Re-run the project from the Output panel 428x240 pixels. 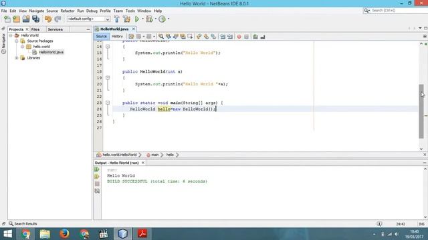point(97,169)
